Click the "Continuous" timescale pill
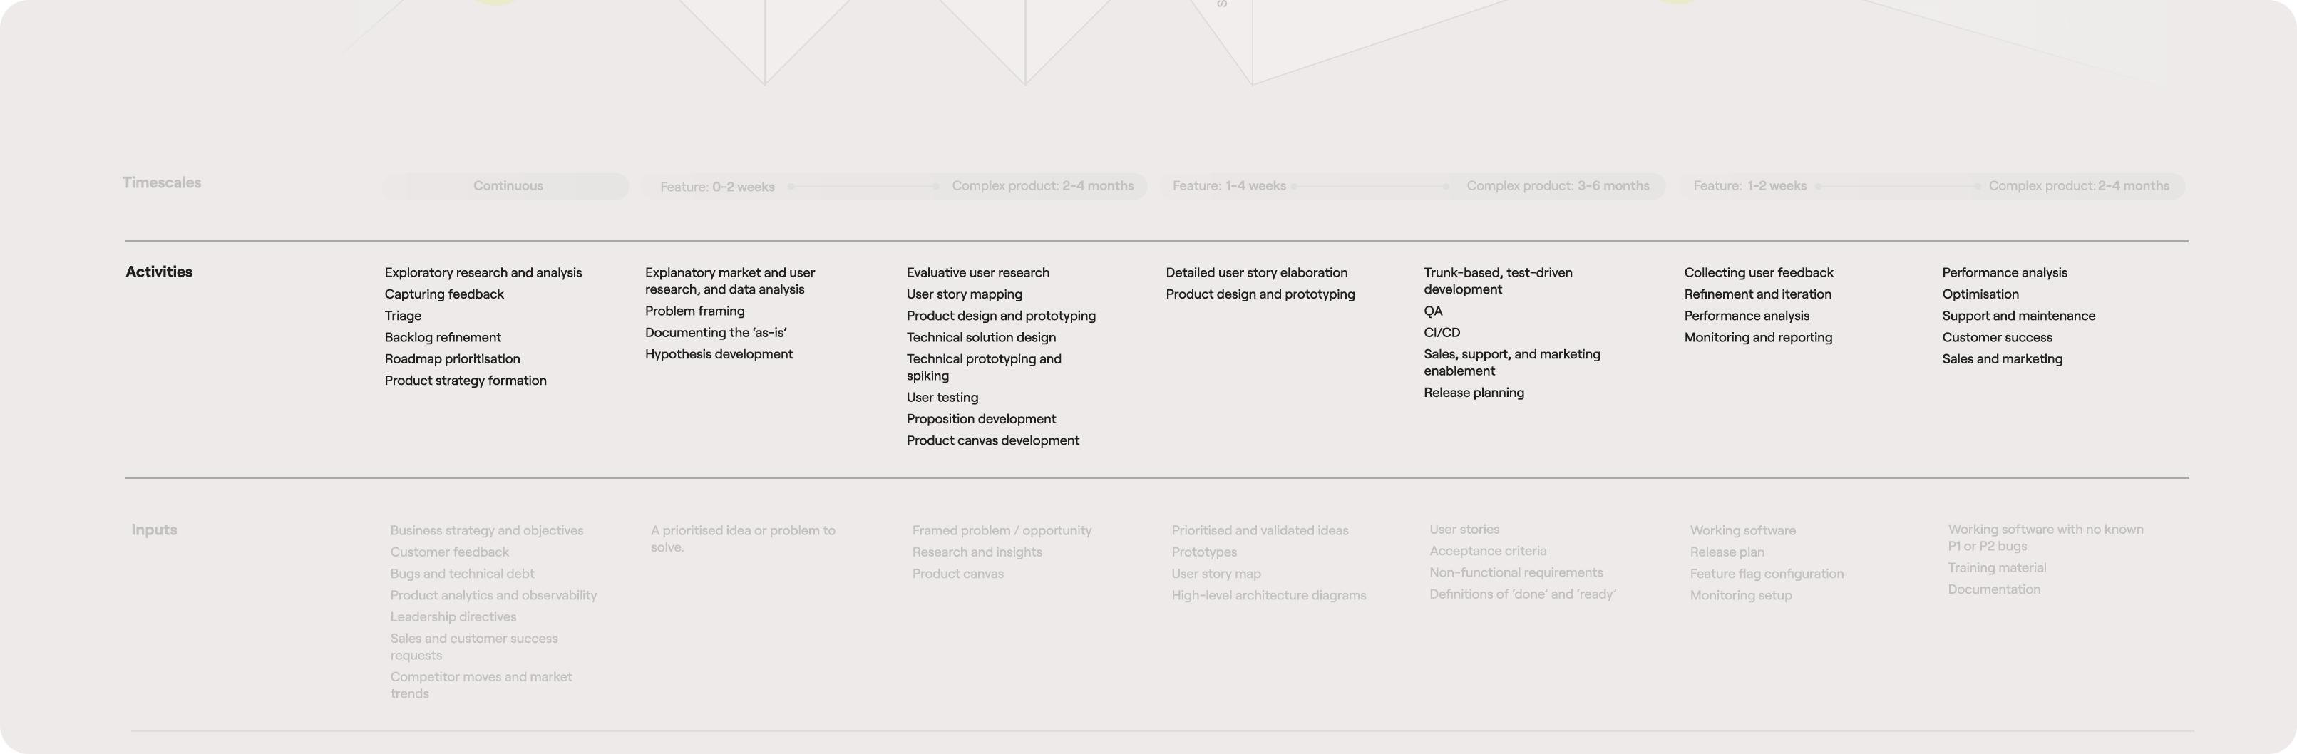The width and height of the screenshot is (2297, 754). pos(506,186)
